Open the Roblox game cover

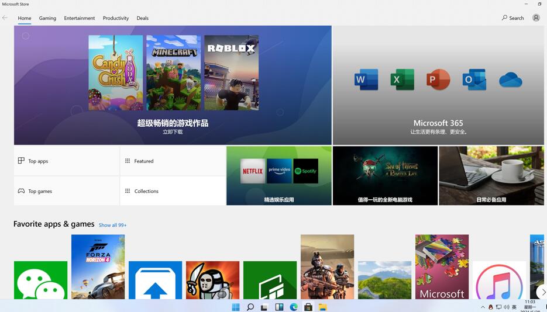coord(231,73)
